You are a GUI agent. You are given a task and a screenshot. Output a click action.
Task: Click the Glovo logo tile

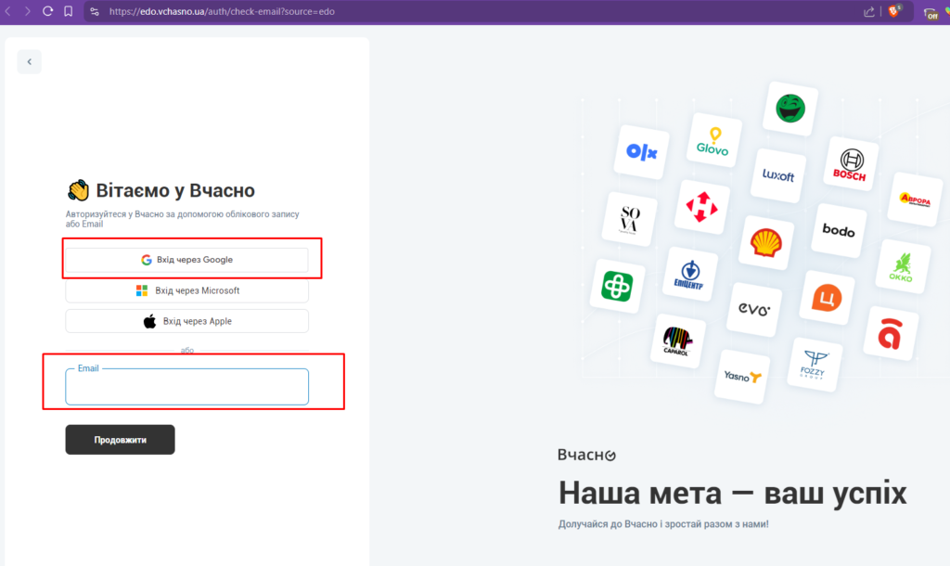pyautogui.click(x=713, y=141)
